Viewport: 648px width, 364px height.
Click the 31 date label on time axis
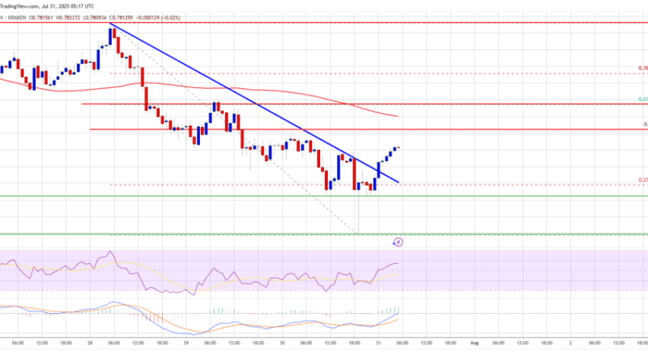(x=378, y=343)
